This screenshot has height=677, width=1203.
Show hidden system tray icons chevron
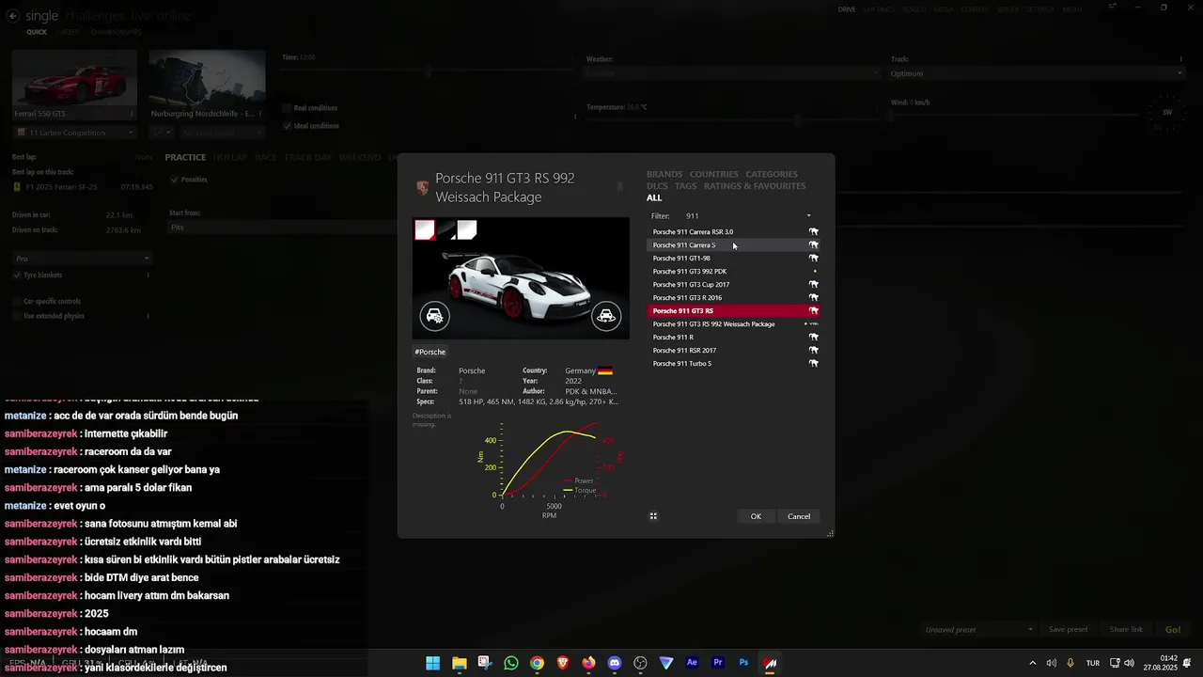click(1032, 663)
